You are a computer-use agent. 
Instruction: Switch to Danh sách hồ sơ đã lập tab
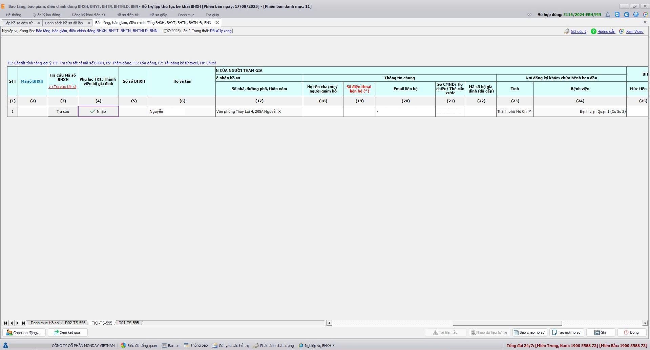tap(64, 23)
